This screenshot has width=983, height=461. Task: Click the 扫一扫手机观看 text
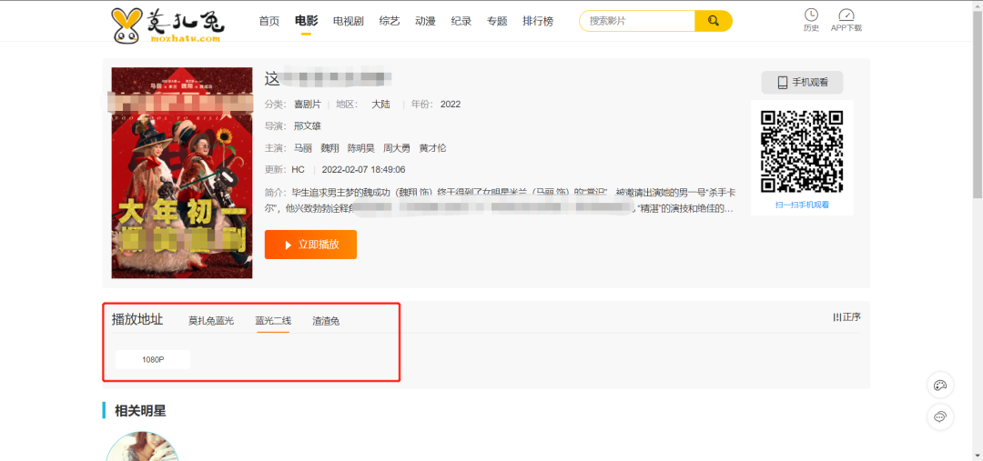click(802, 205)
